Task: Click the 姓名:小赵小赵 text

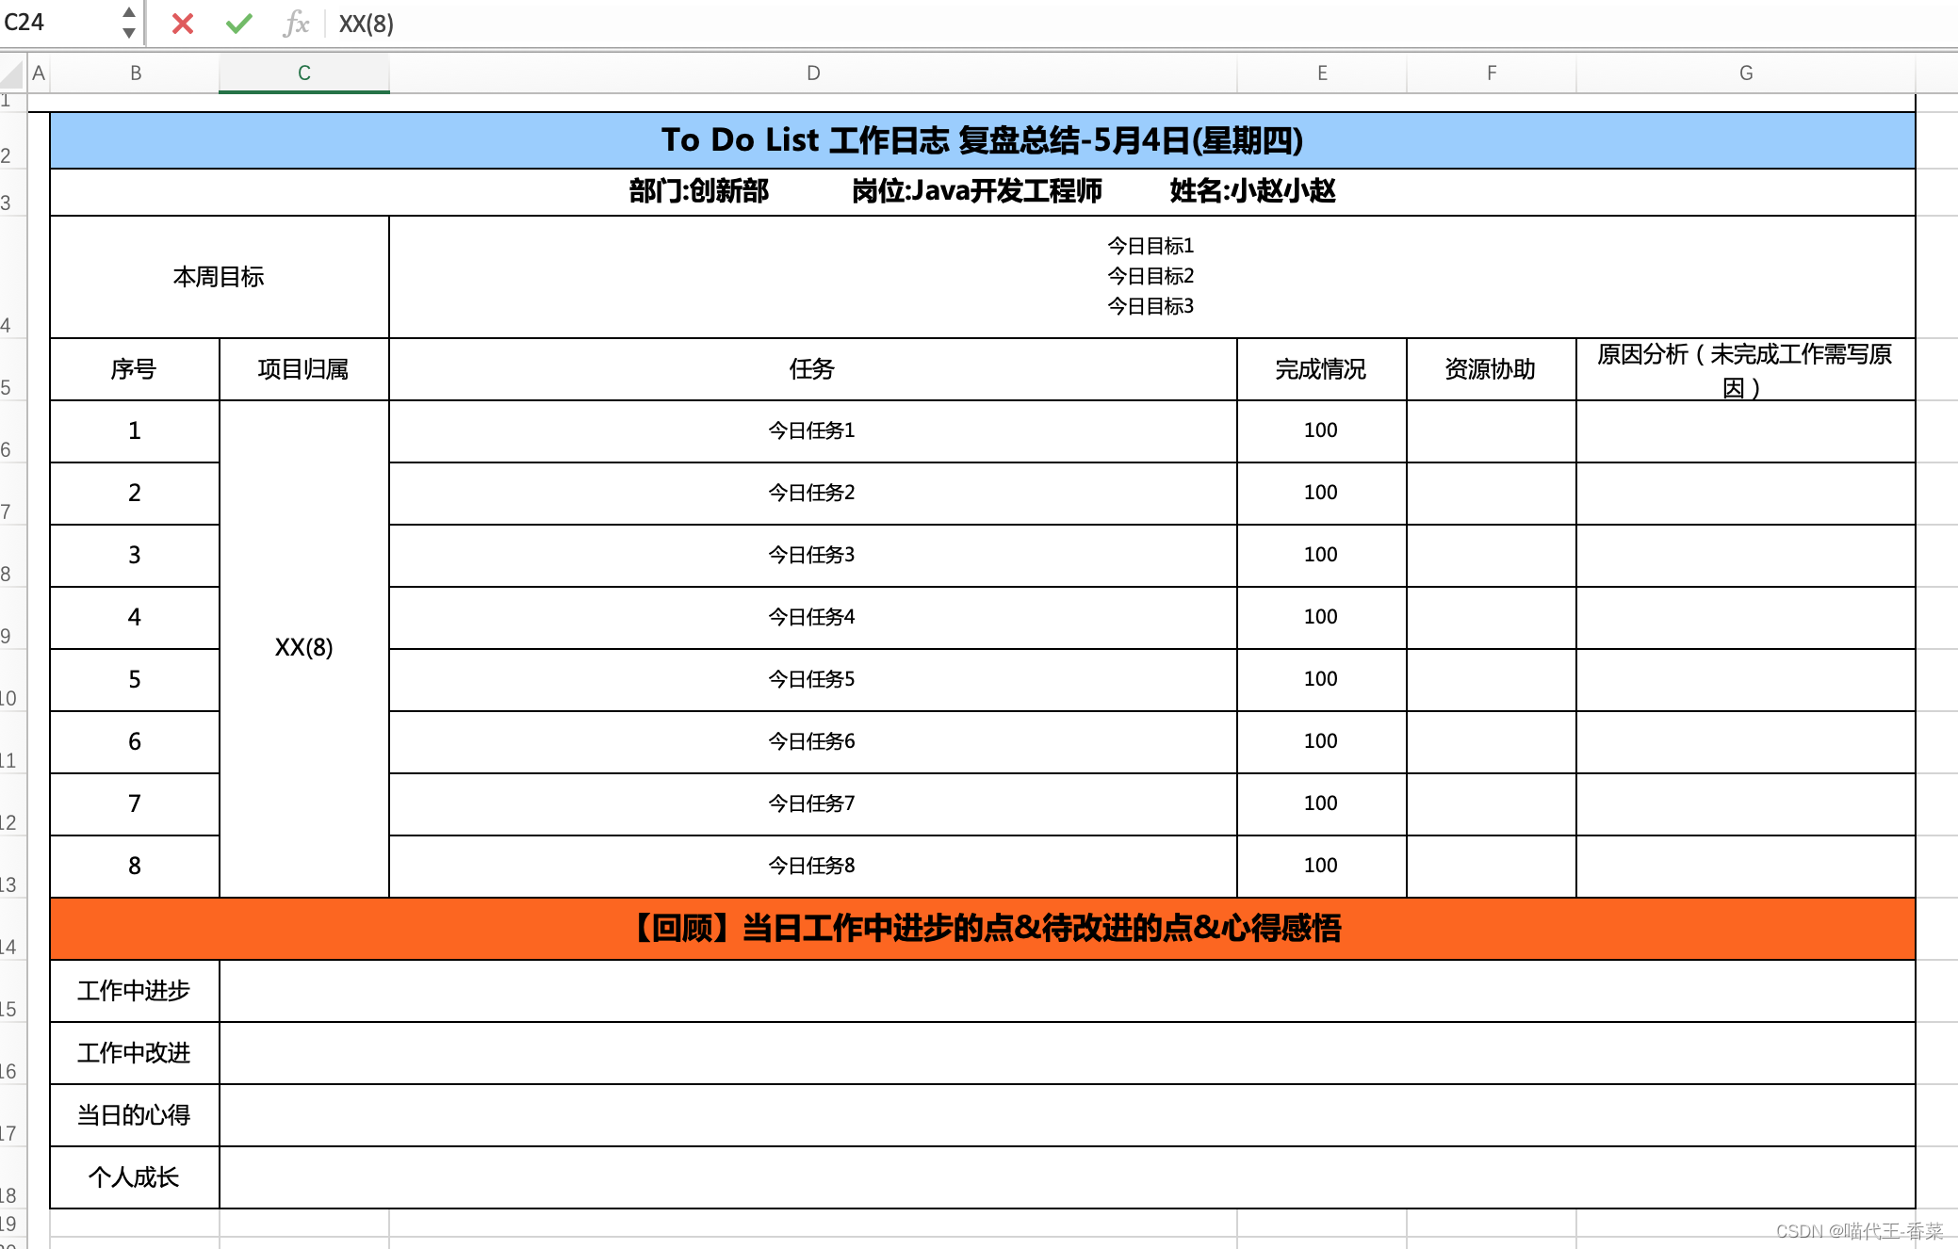Action: pyautogui.click(x=1252, y=191)
